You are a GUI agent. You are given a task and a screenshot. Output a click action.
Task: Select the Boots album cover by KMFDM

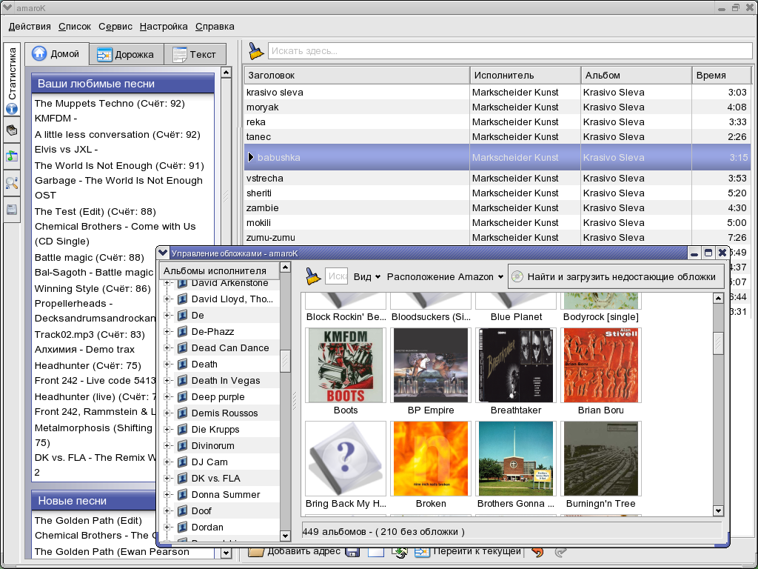tap(346, 365)
